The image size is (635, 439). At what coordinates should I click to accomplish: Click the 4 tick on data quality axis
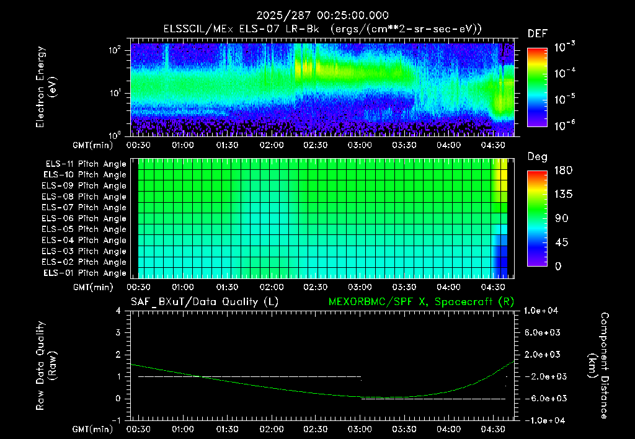click(118, 311)
